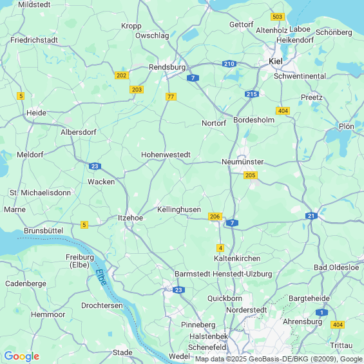The image size is (364, 364).
Task: Click the yellow 77 road shield
Action: pos(171,97)
